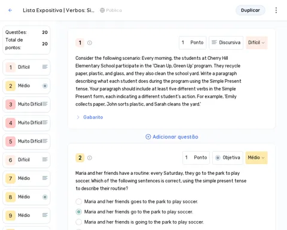Click the Duplicar button
The width and height of the screenshot is (287, 230).
coord(251,10)
